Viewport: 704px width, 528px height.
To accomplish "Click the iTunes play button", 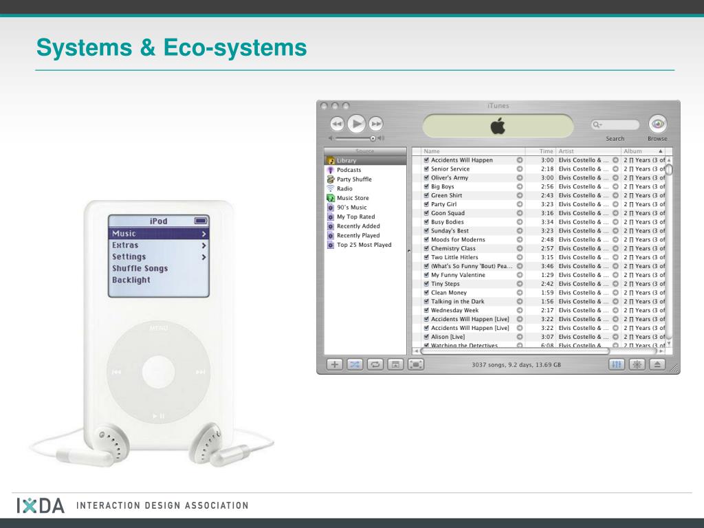I will pos(357,124).
